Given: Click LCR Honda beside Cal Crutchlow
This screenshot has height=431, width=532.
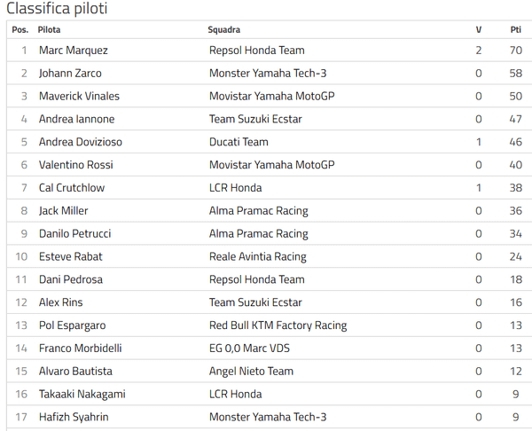Looking at the screenshot, I should coord(236,188).
